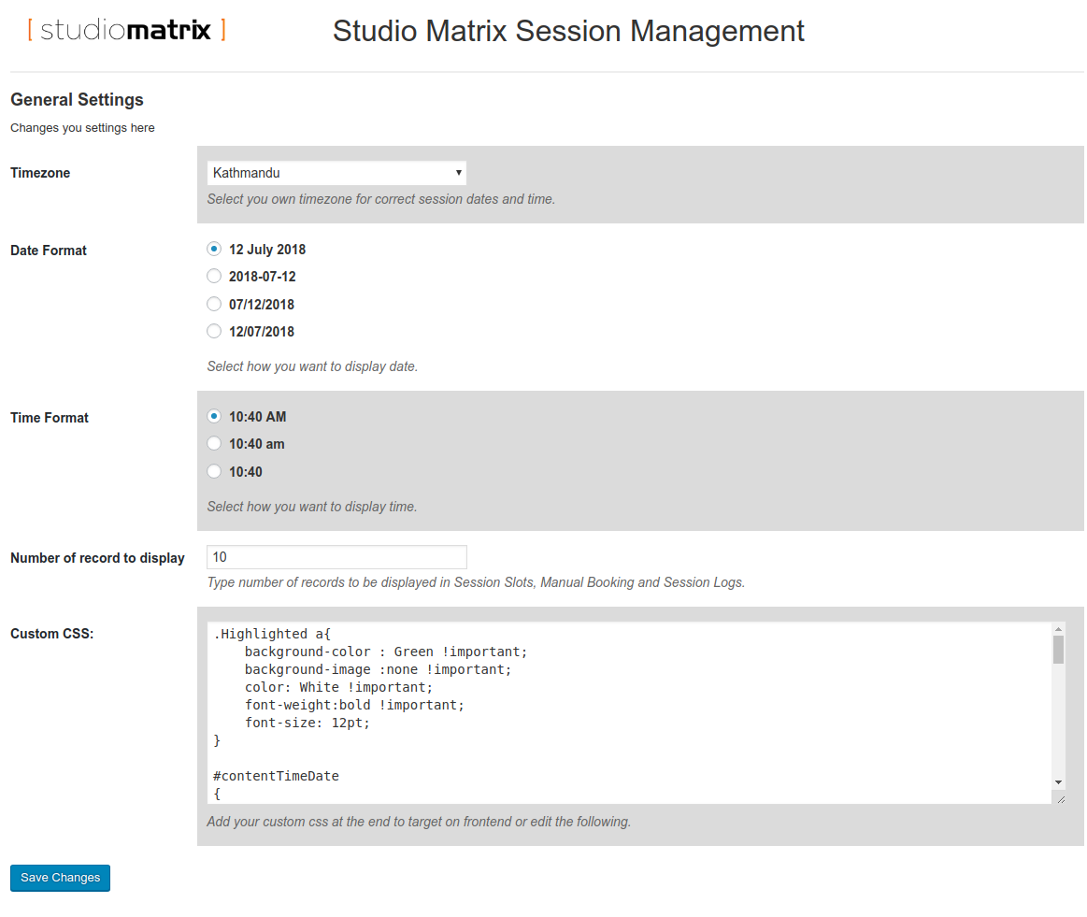The image size is (1087, 917).
Task: Choose the 24-hour 10:40 time format
Action: pos(214,471)
